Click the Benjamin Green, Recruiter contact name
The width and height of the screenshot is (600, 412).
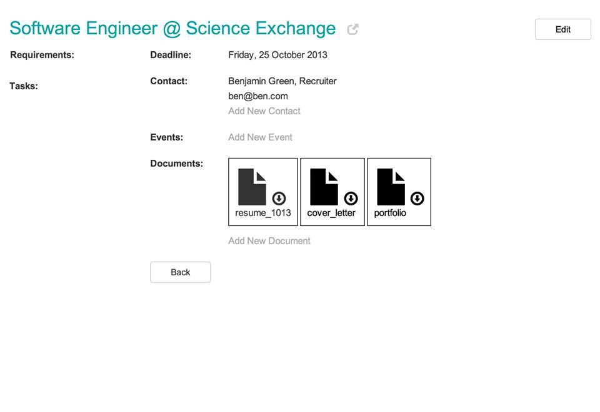tap(282, 81)
